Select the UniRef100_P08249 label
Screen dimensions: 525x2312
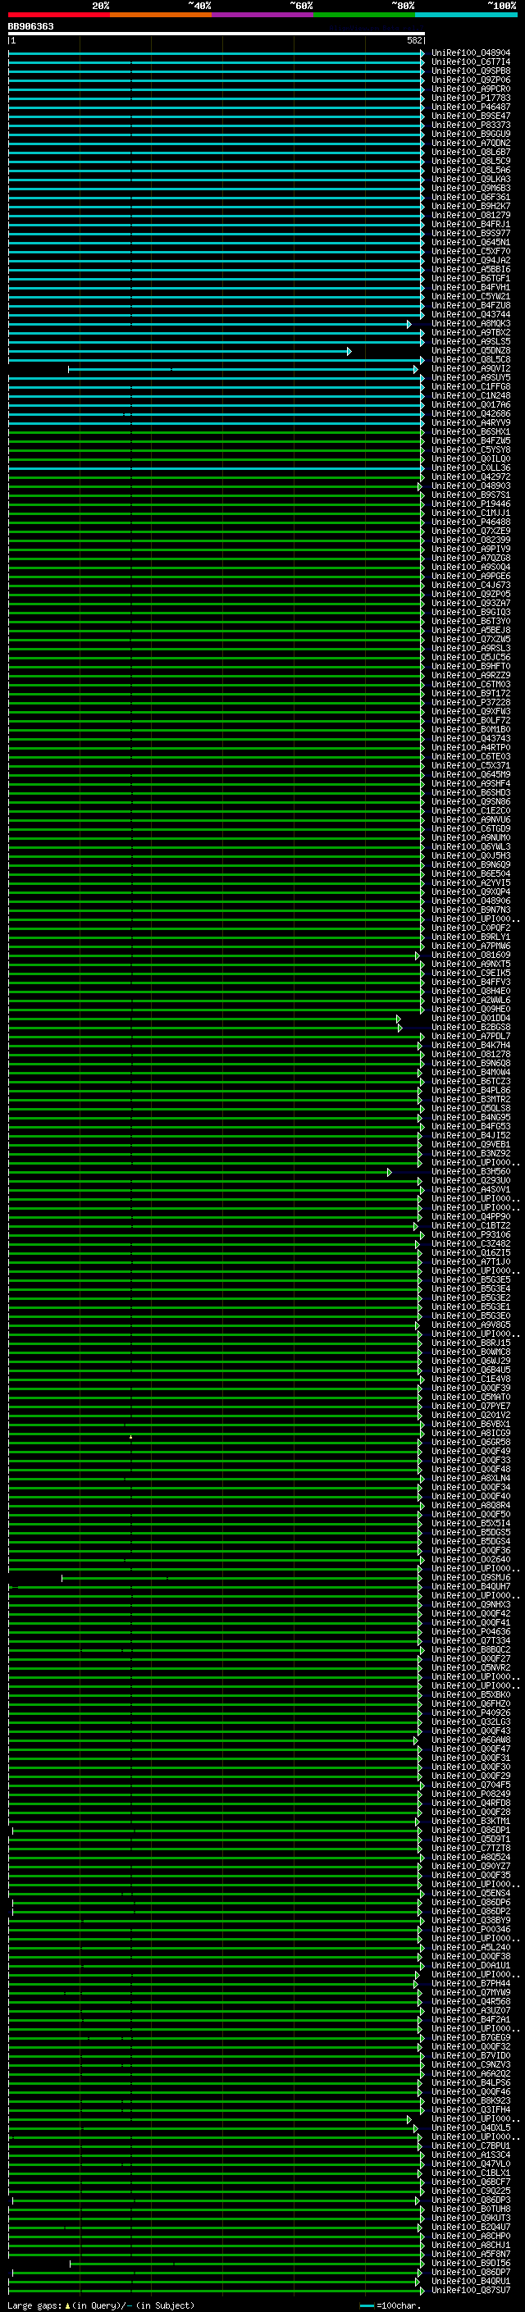coord(471,1794)
